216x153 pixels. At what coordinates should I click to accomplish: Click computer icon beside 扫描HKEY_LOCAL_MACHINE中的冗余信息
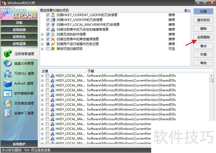(53, 25)
